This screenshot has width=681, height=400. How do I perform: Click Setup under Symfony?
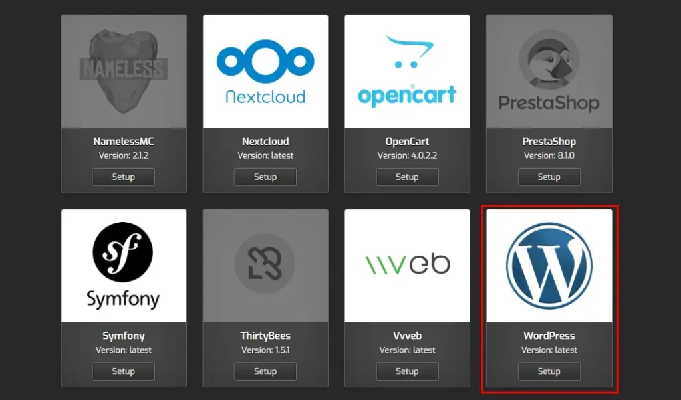[x=123, y=371]
